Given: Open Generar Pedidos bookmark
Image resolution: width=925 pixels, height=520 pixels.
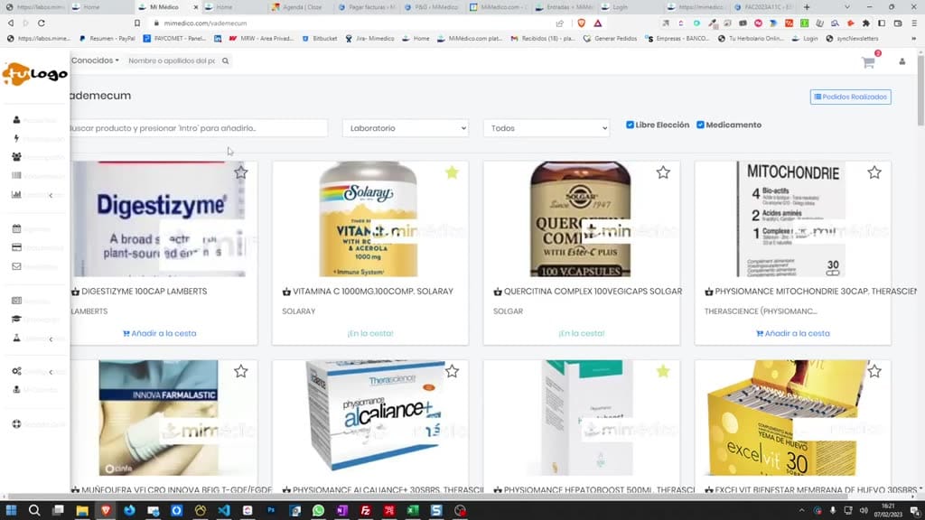Looking at the screenshot, I should [610, 38].
